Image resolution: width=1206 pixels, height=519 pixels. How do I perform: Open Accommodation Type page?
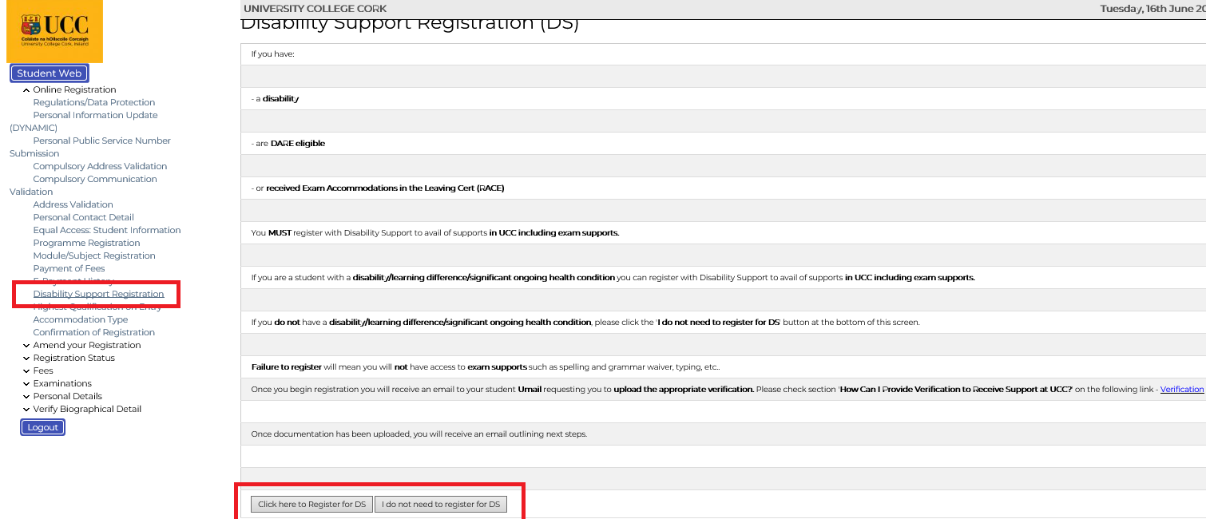(81, 319)
